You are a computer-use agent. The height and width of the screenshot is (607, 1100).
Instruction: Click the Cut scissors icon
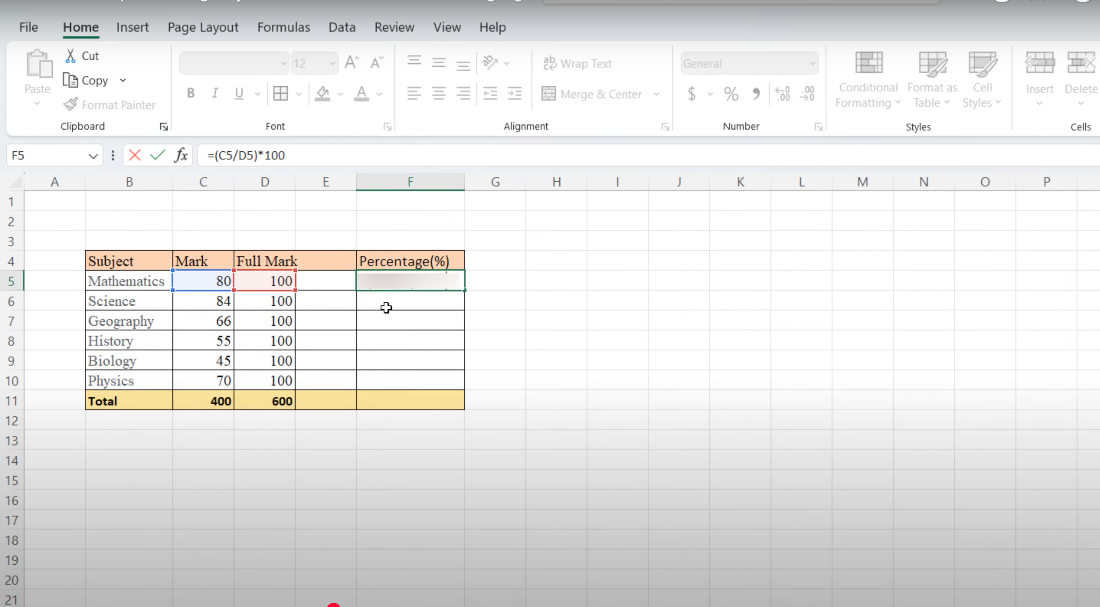(x=70, y=55)
